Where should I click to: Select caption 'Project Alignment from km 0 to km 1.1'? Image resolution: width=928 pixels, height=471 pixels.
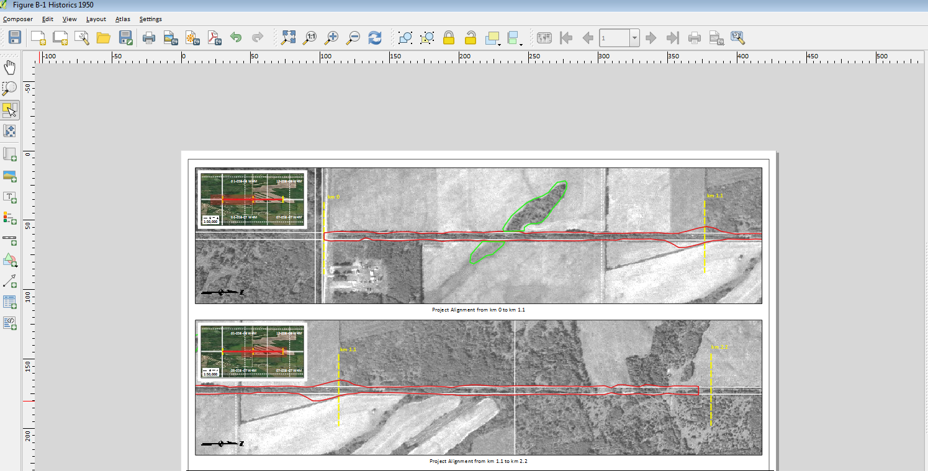tap(479, 309)
